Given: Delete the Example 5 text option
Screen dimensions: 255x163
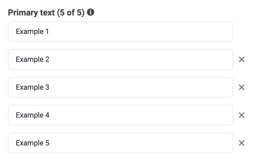Looking at the screenshot, I should 242,143.
